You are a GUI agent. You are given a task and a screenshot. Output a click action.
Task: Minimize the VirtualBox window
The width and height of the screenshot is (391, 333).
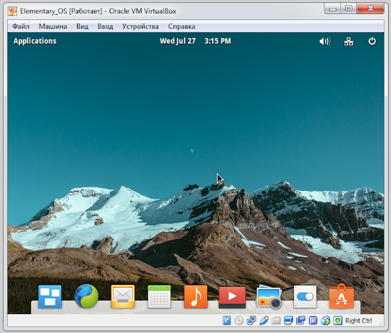(332, 9)
